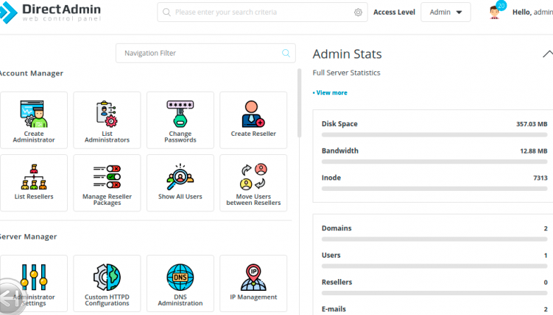Focus the top search criteria field
Image resolution: width=553 pixels, height=315 pixels.
[258, 12]
